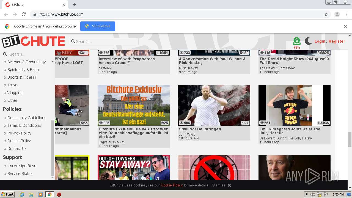Open A Conversation With Paul Wilson title
352x198 pixels.
click(212, 61)
